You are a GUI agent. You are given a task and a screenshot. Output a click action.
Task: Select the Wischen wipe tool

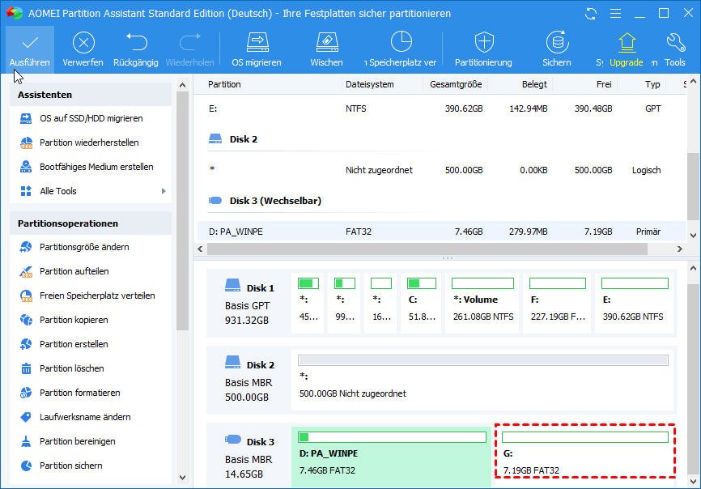click(x=326, y=43)
